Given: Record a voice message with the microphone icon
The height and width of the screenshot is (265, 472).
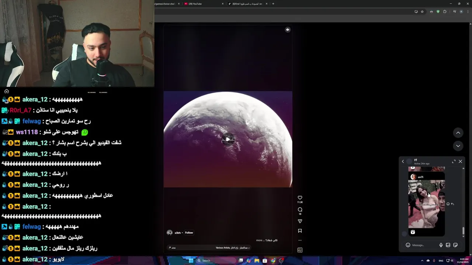Looking at the screenshot, I should pos(441,245).
